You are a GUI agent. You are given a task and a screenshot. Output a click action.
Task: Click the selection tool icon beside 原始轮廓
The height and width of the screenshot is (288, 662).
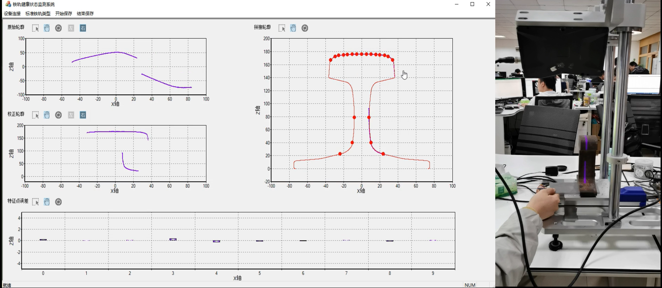[x=35, y=28]
